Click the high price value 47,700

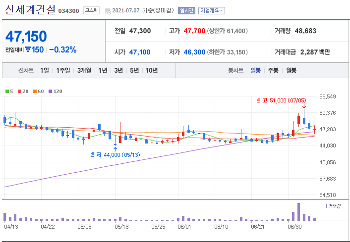(x=194, y=31)
